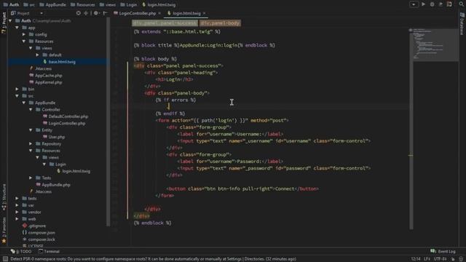Select login.html.twig in project tree

[73, 171]
